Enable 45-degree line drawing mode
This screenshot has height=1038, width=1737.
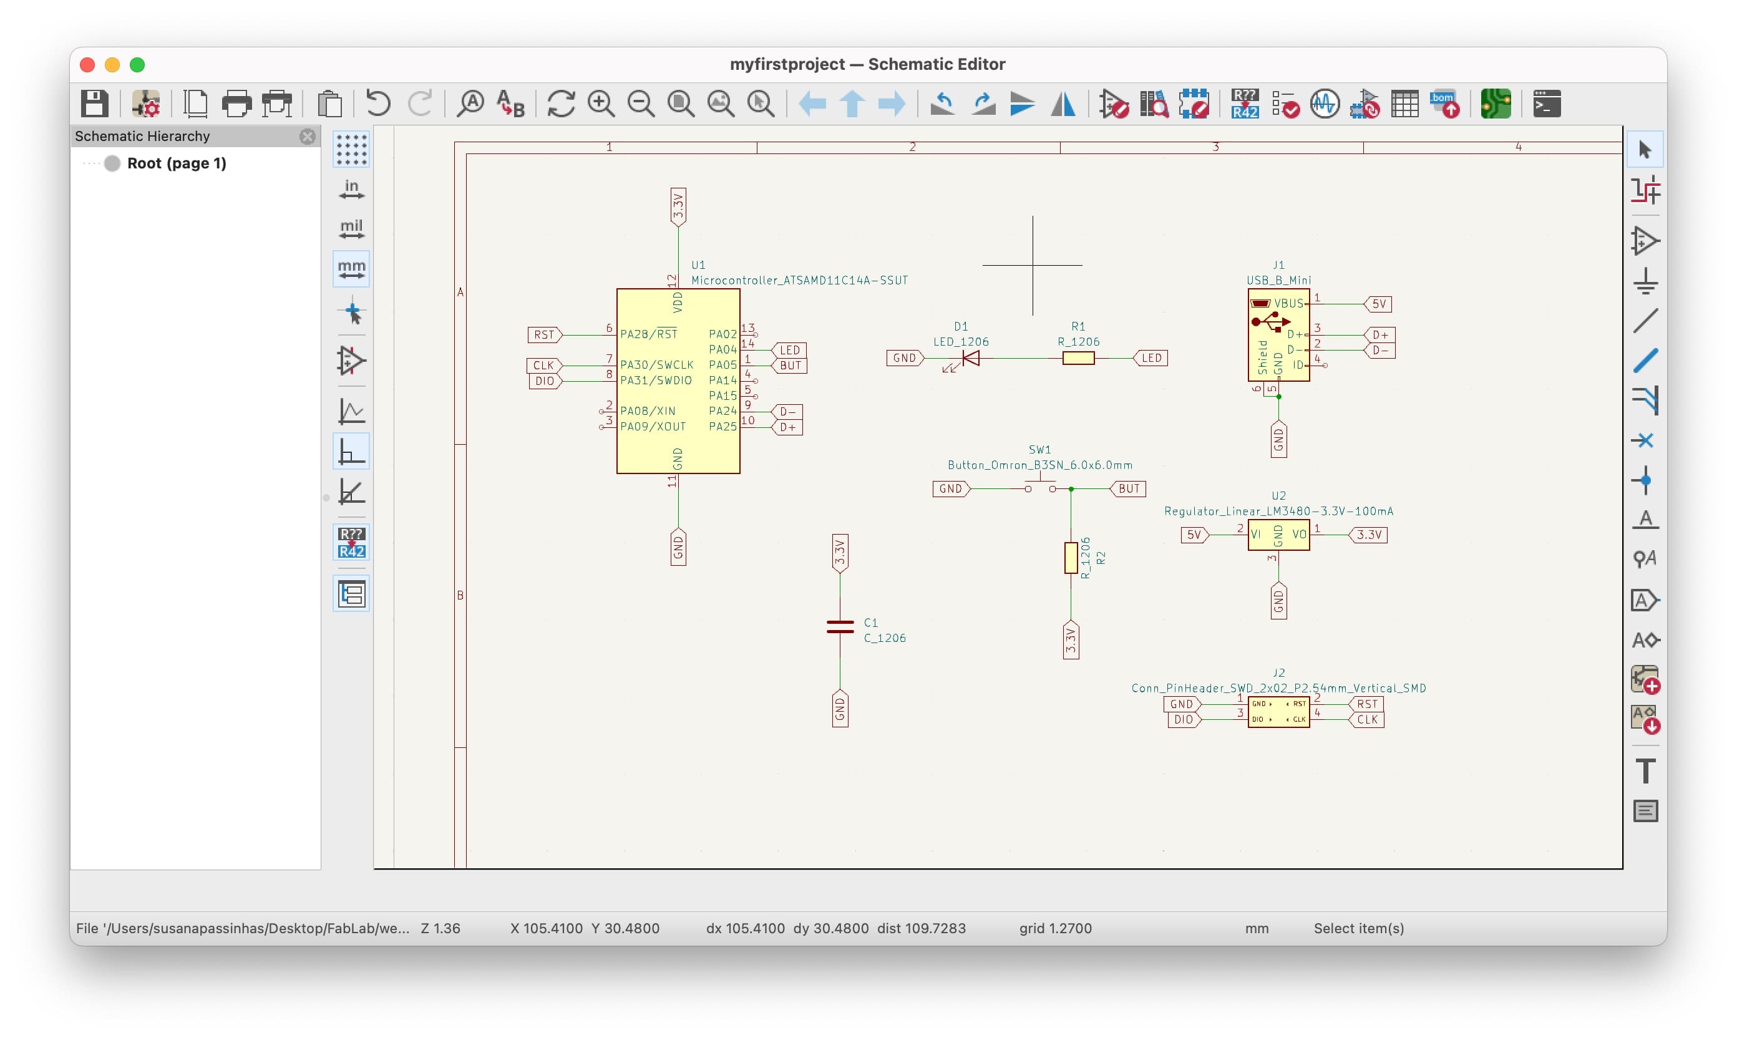tap(351, 492)
